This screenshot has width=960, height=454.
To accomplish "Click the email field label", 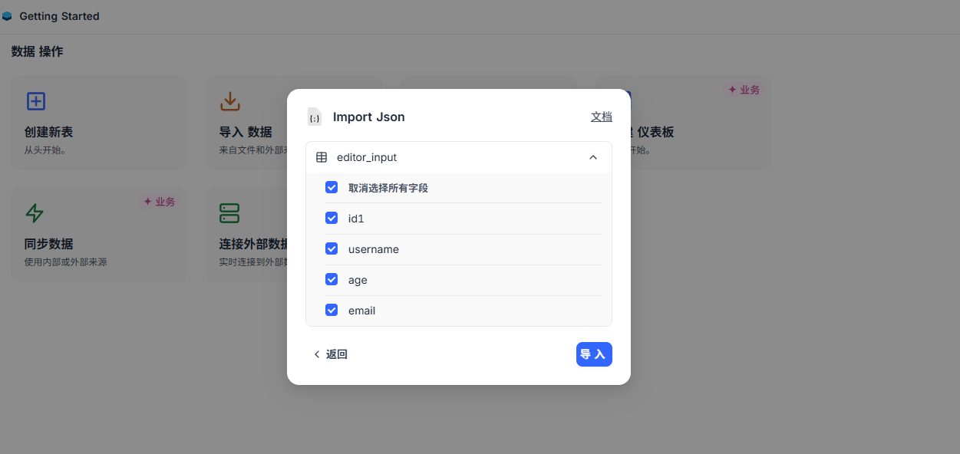I will [x=361, y=311].
